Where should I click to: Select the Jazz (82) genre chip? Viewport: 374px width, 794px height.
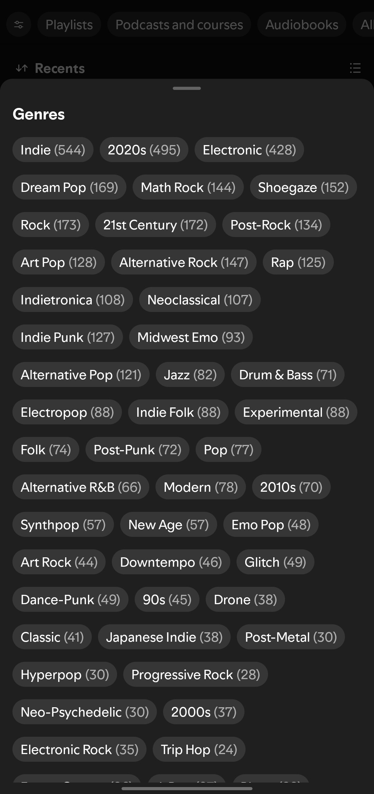point(190,375)
